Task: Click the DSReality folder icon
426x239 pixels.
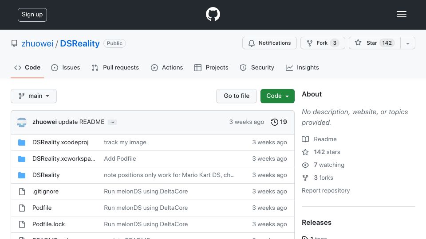Action: [22, 175]
